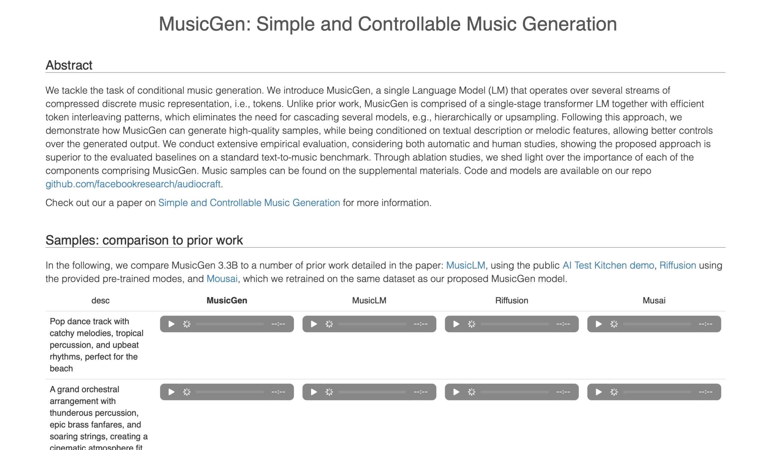Play the MusicLM pop dance track sample
This screenshot has width=771, height=450.
(x=314, y=324)
